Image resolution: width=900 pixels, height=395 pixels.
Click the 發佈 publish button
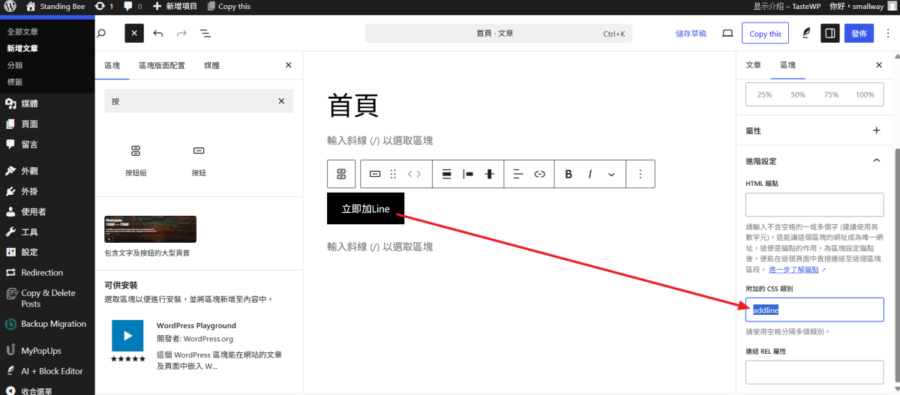coord(859,34)
